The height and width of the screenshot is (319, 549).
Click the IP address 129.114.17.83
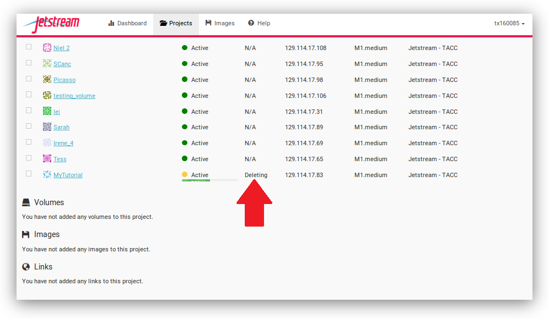(304, 175)
